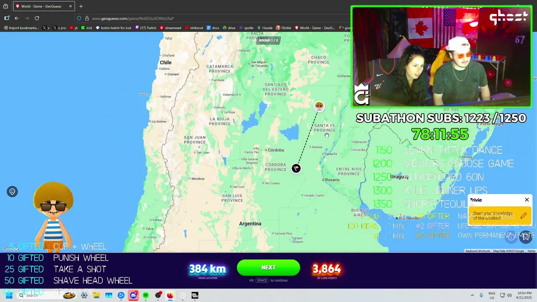Click the Mendoza city label
This screenshot has height=302, width=537.
pyautogui.click(x=198, y=179)
